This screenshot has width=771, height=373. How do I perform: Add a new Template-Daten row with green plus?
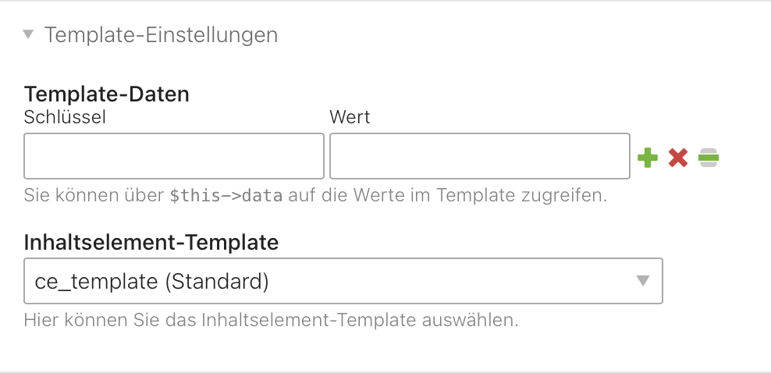point(648,158)
